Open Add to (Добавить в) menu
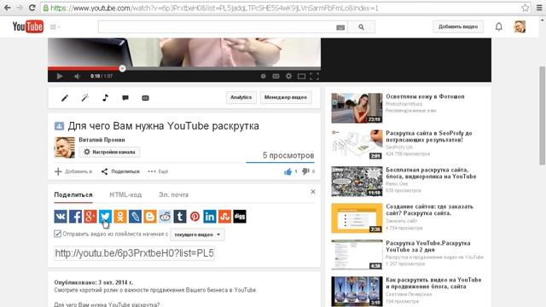The image size is (546, 307). [x=73, y=171]
